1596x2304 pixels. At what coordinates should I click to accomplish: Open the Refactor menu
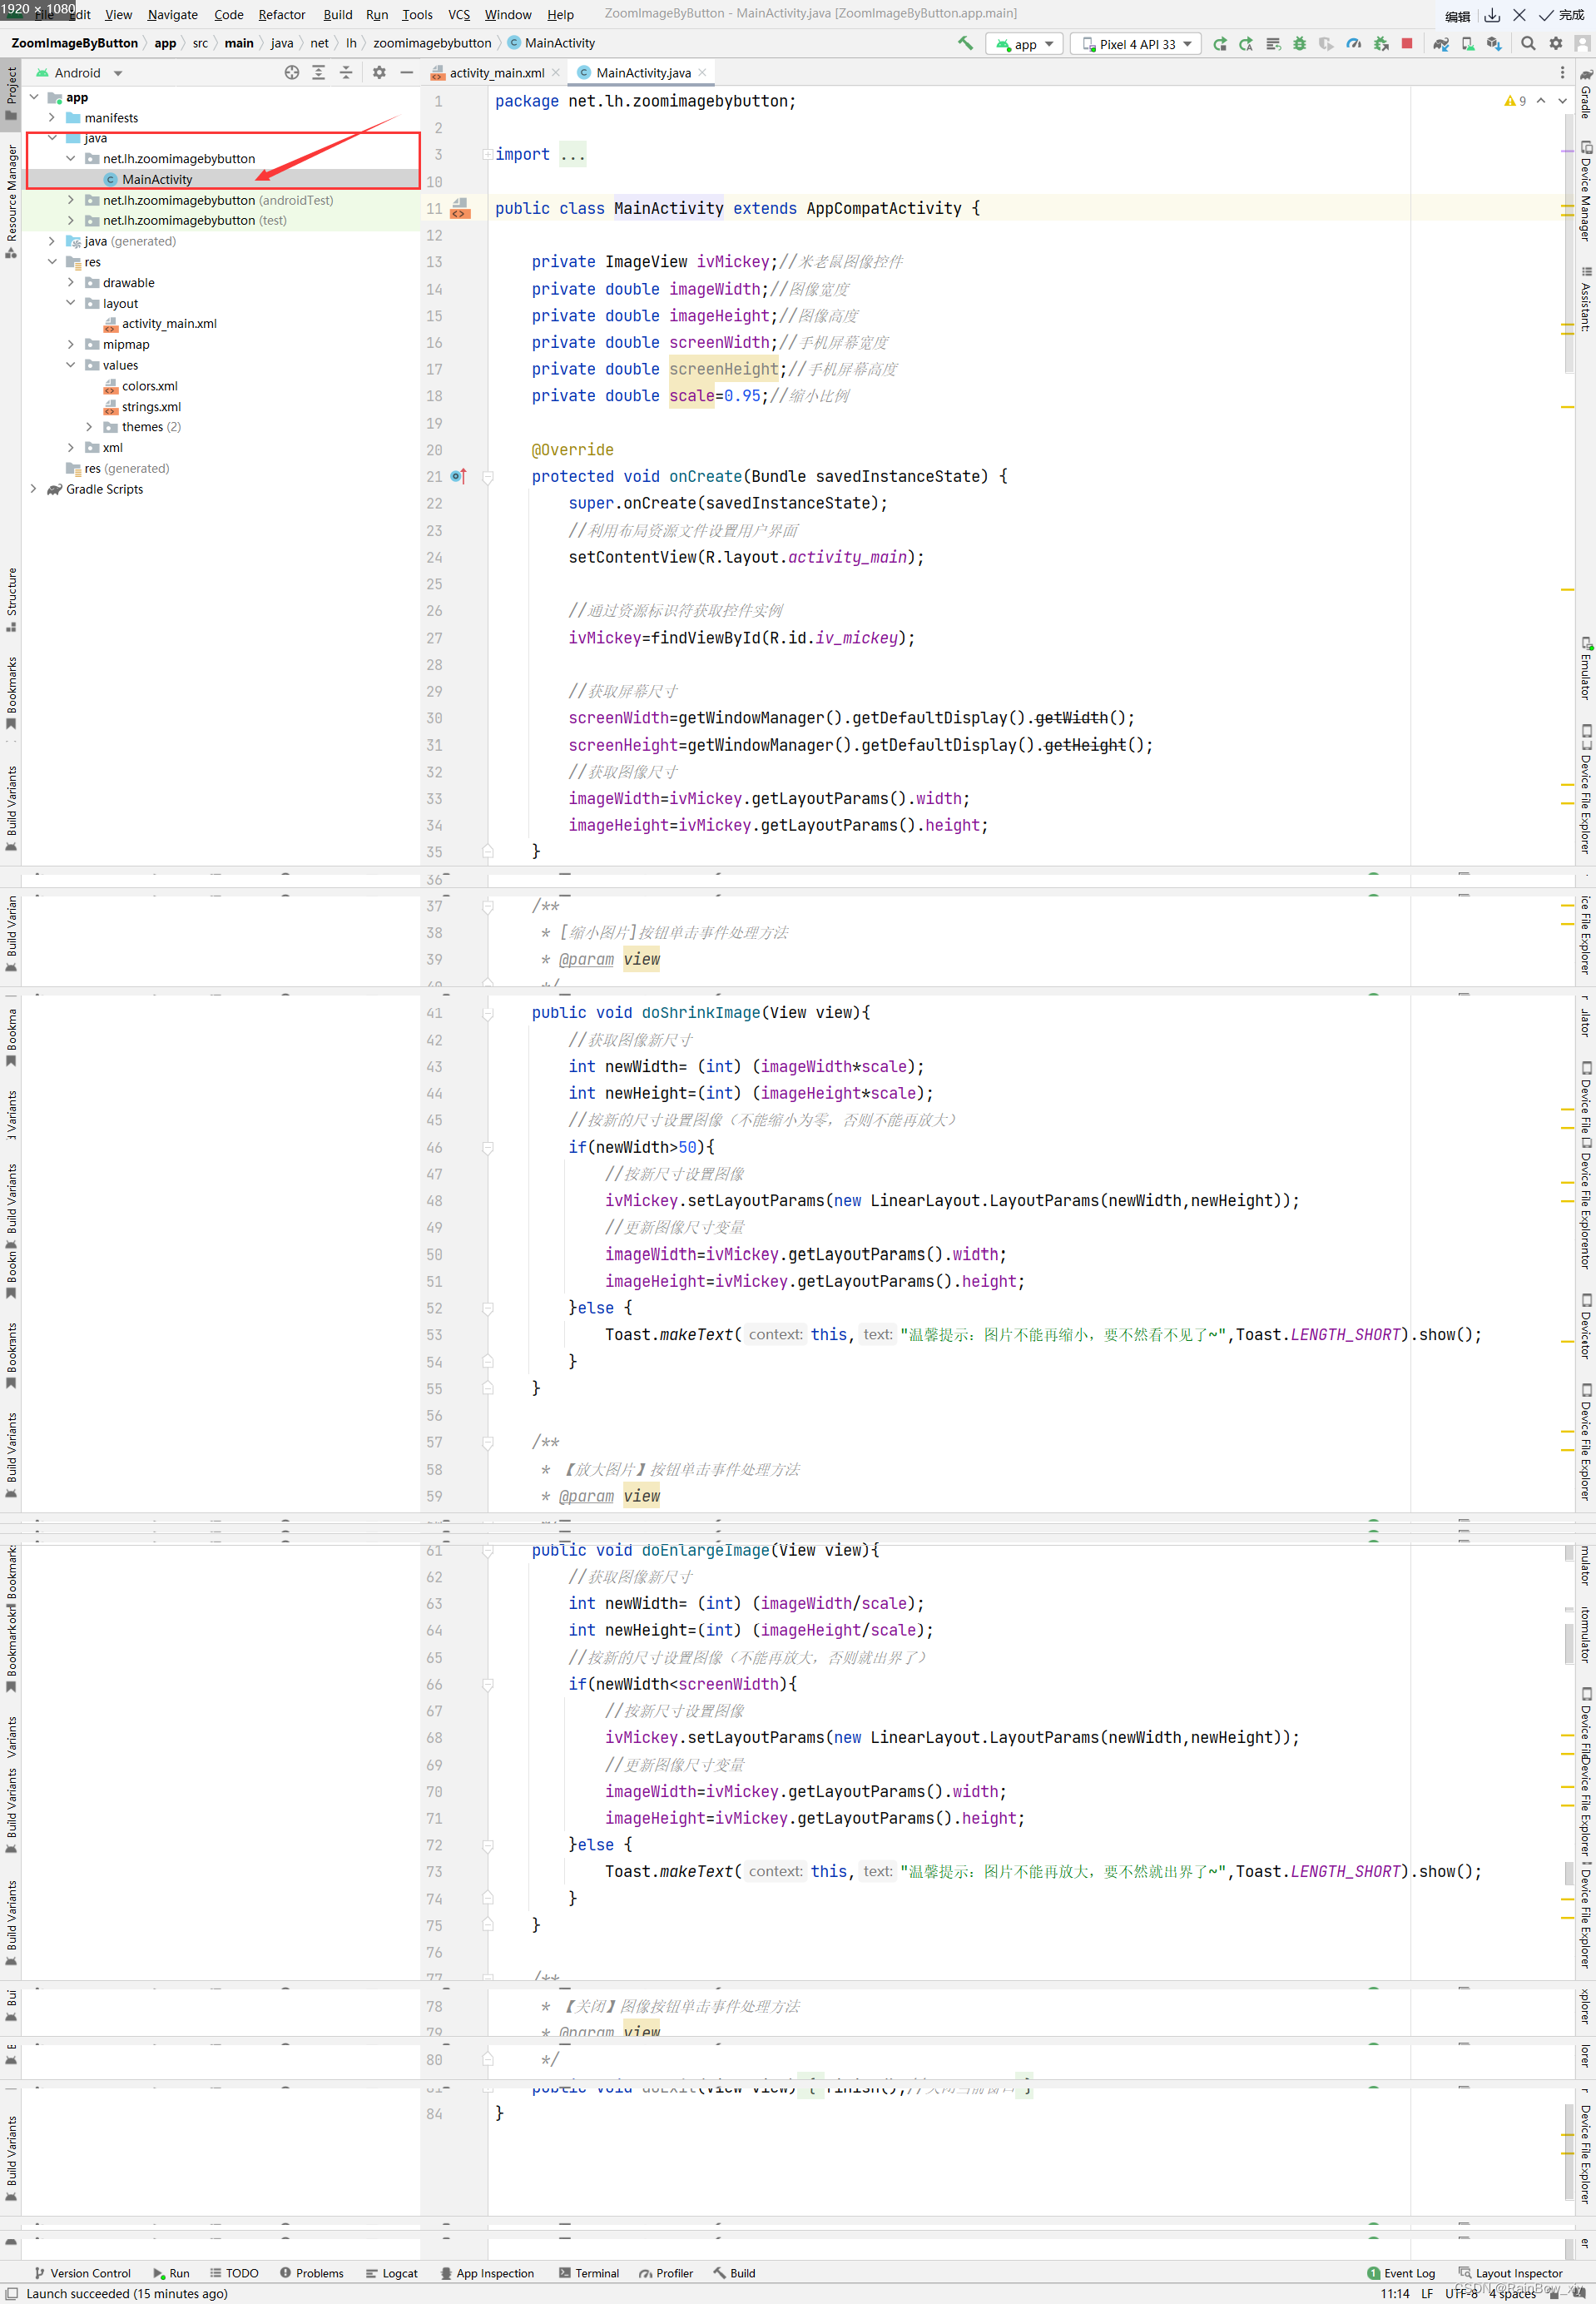point(282,14)
